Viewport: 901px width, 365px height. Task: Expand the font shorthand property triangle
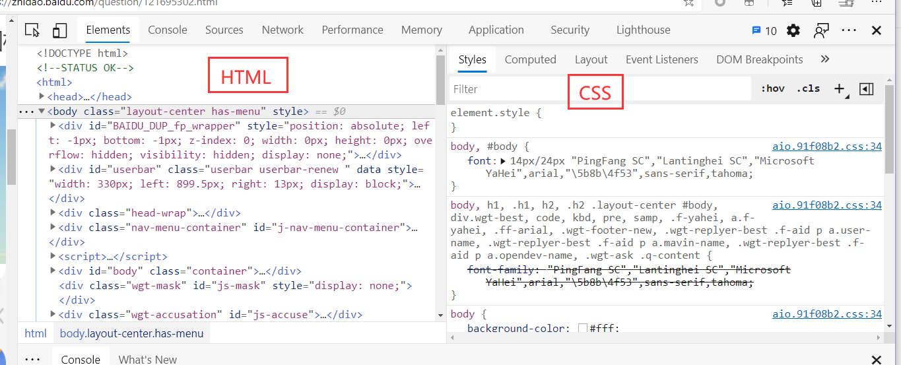pyautogui.click(x=503, y=160)
